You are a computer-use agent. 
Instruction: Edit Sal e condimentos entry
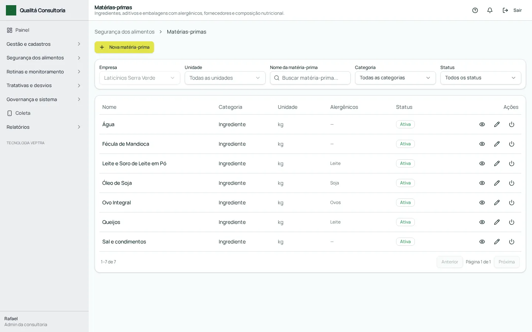tap(497, 242)
